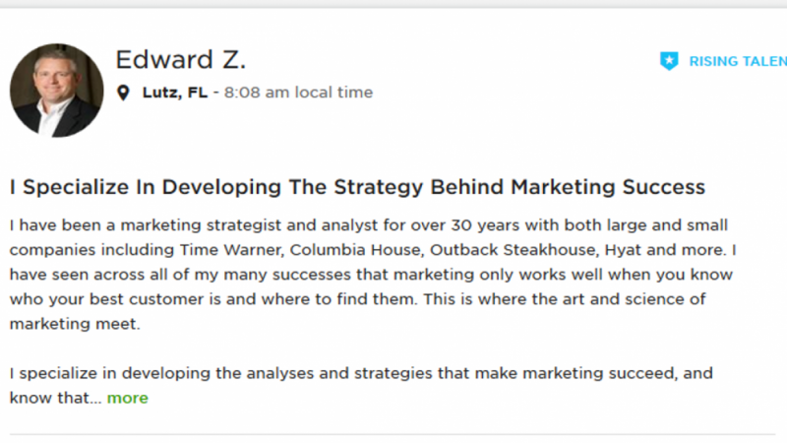Click the words Outback Steakhouse in the overview
Viewport: 787px width, 443px height.
click(514, 250)
